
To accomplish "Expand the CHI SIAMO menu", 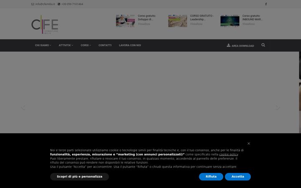I will point(43,45).
